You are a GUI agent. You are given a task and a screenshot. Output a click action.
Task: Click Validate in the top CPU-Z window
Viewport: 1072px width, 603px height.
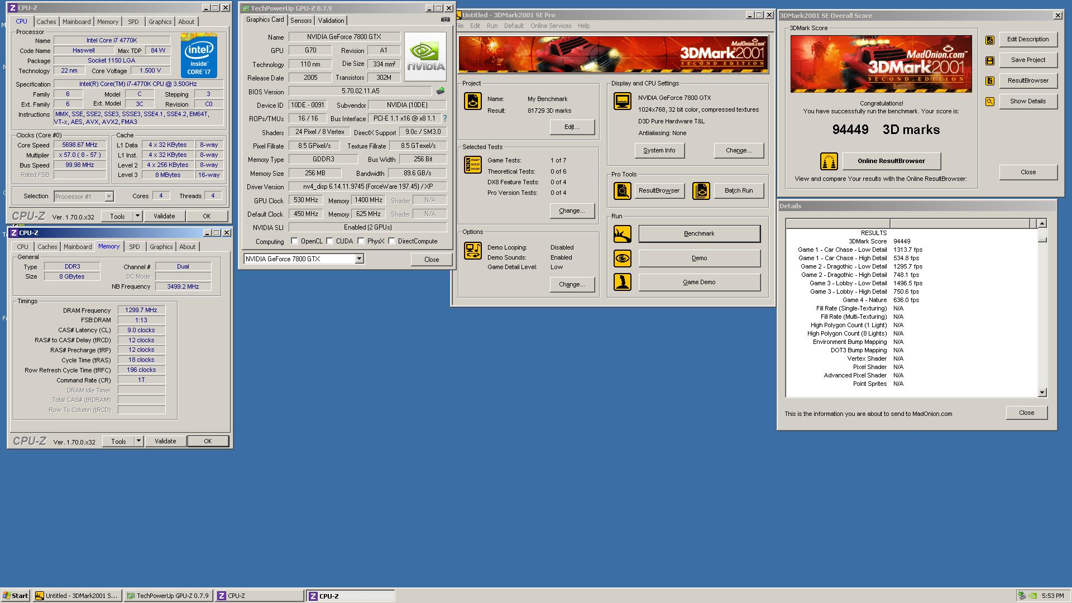[164, 216]
